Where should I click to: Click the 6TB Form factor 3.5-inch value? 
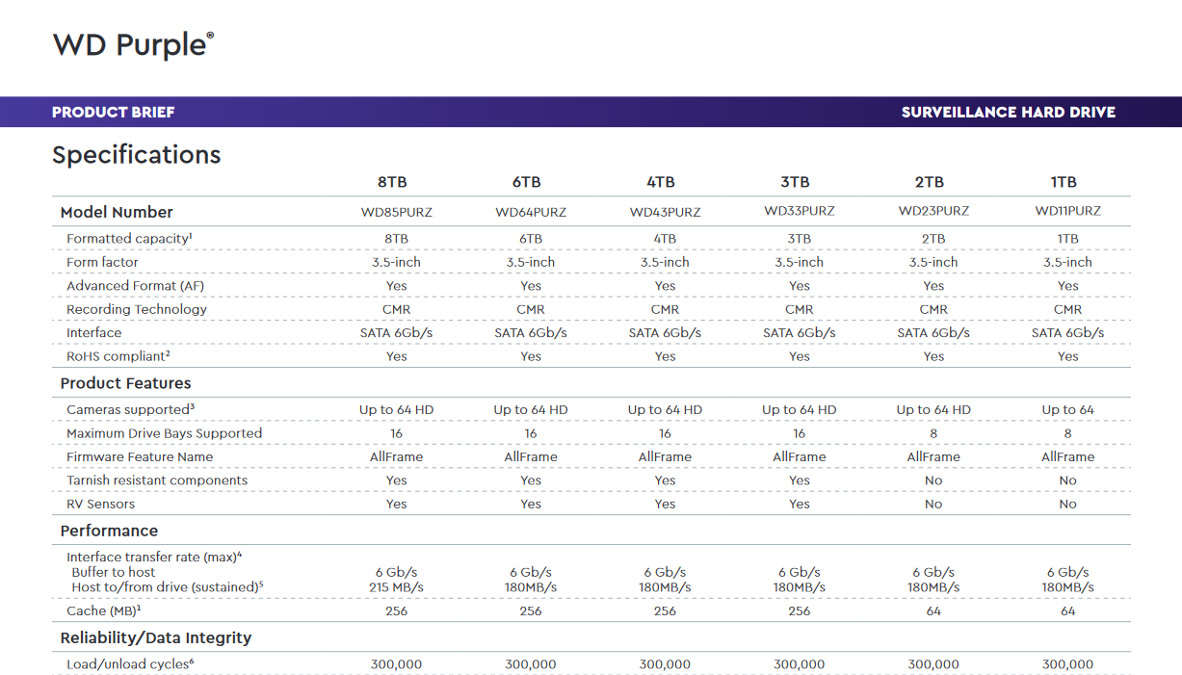(x=531, y=263)
